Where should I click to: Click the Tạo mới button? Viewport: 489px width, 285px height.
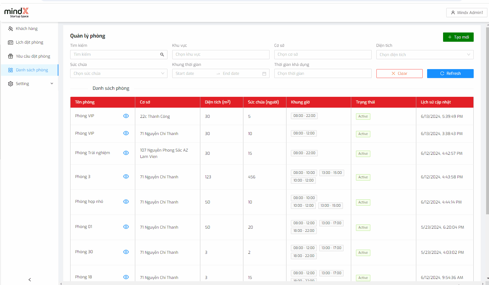pos(458,37)
